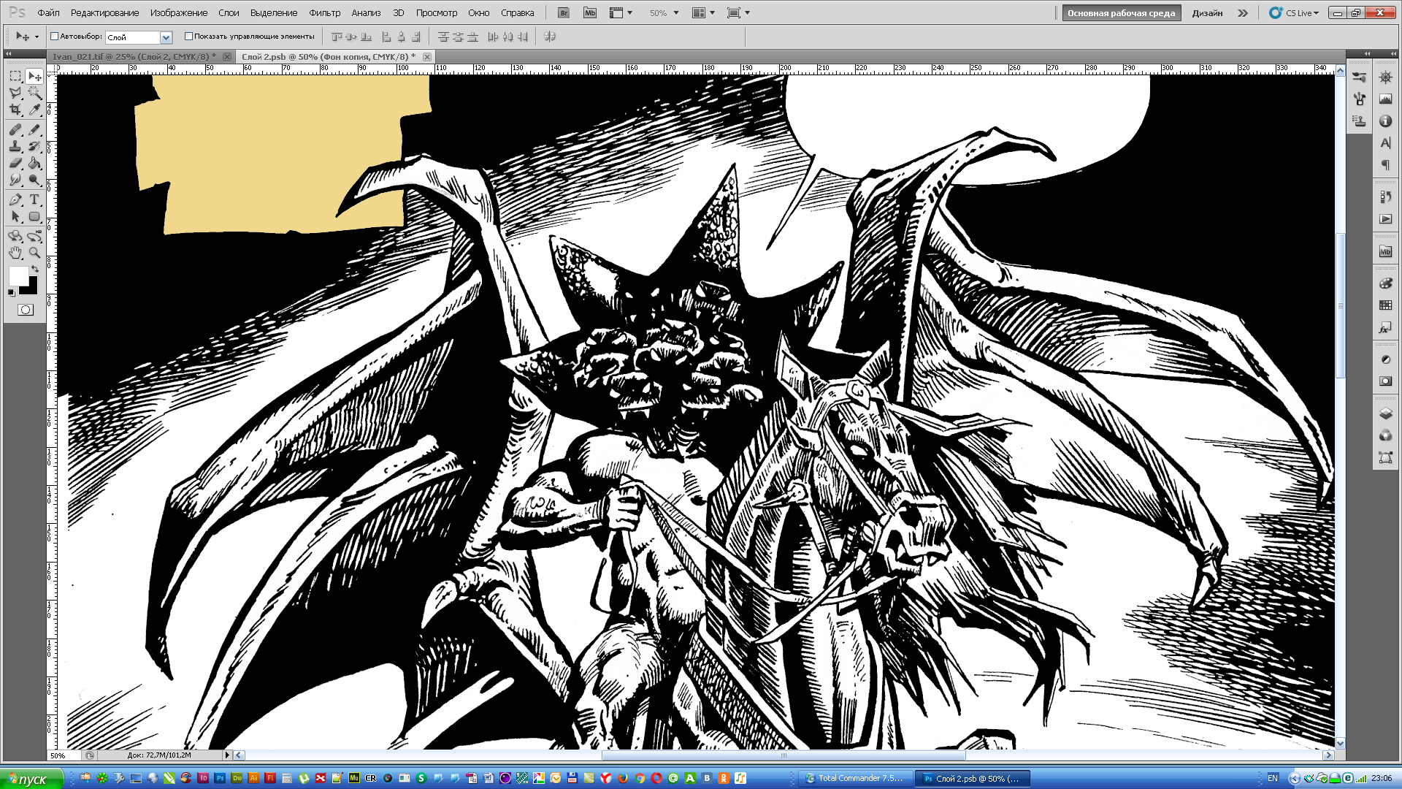This screenshot has width=1402, height=789.
Task: Select the Eraser tool
Action: [15, 163]
